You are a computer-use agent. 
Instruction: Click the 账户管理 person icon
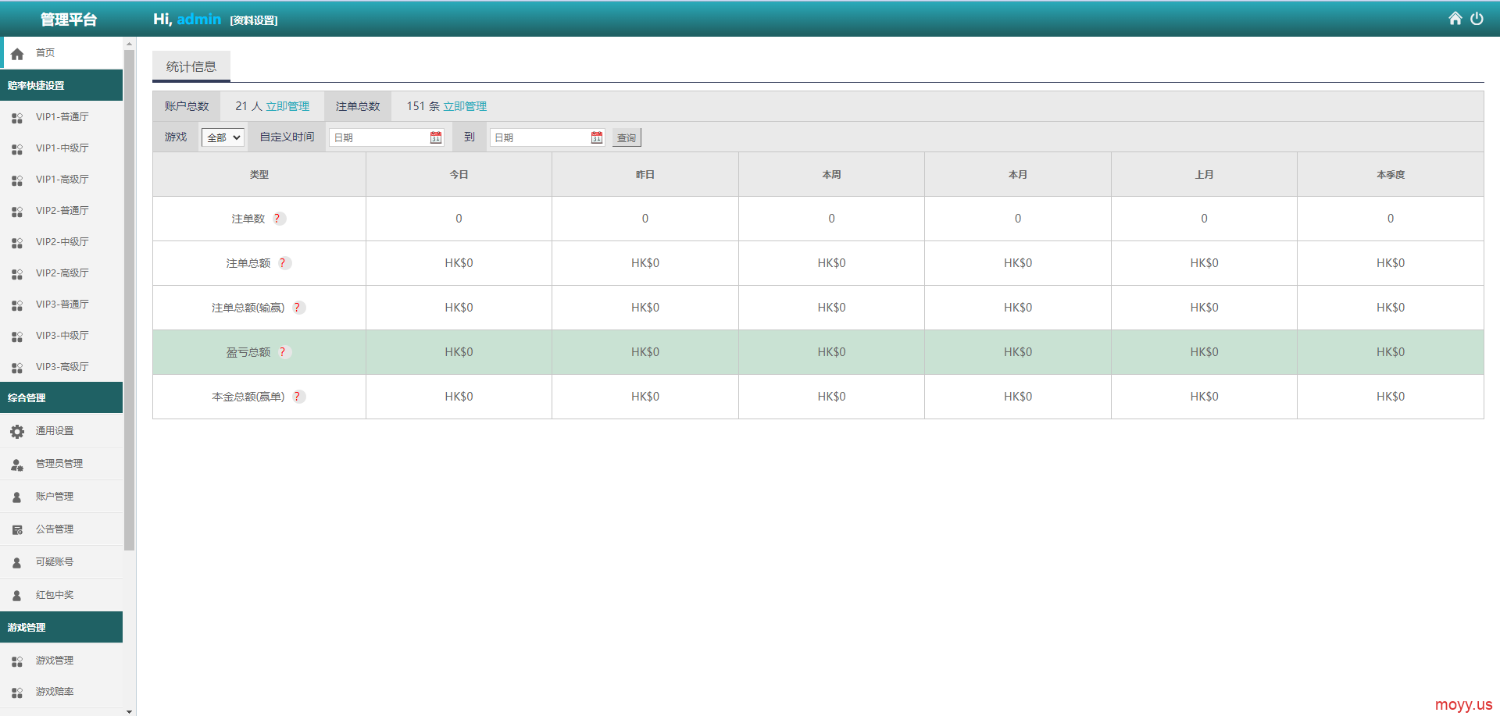17,497
